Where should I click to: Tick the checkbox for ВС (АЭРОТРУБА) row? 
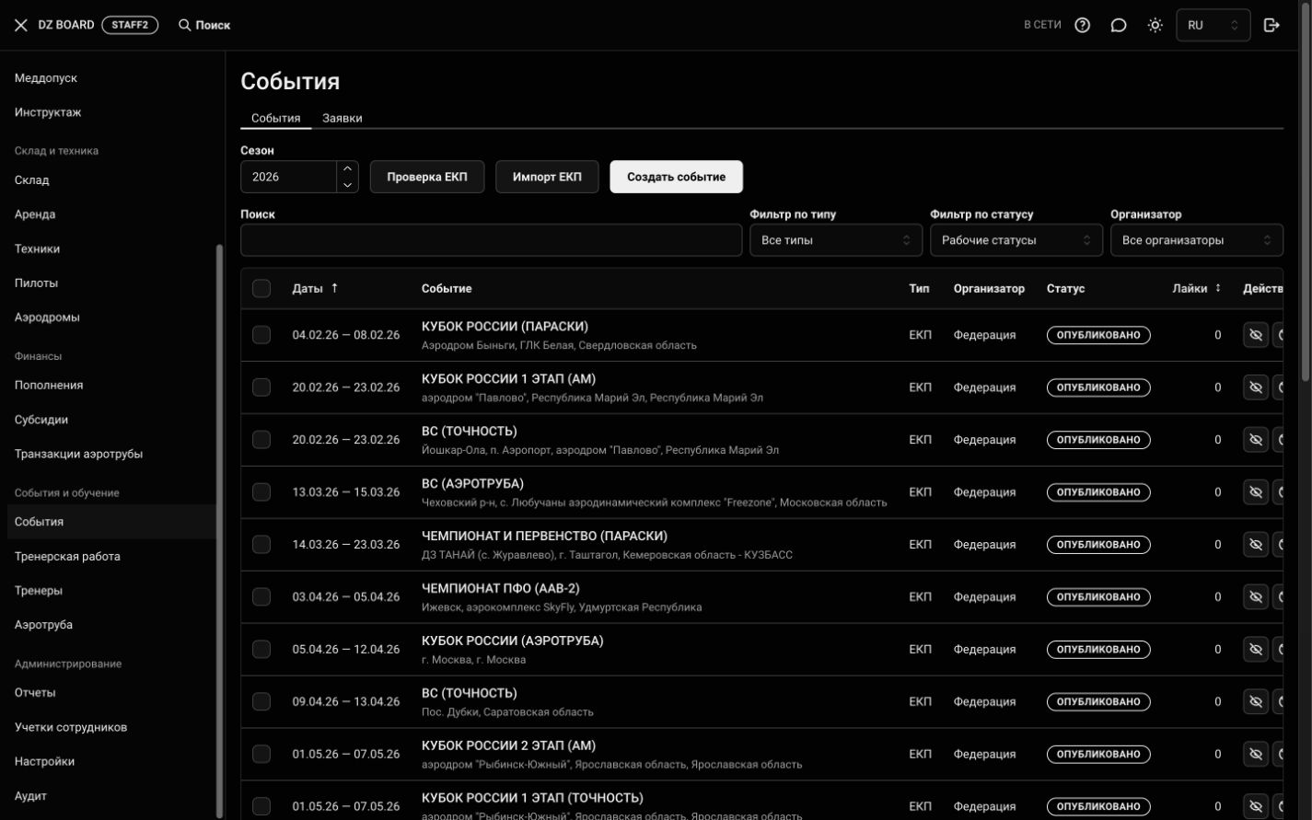tap(261, 492)
